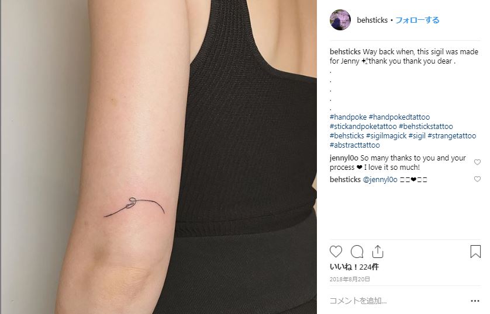Save the post with the bookmark icon
The width and height of the screenshot is (490, 314).
pos(475,252)
